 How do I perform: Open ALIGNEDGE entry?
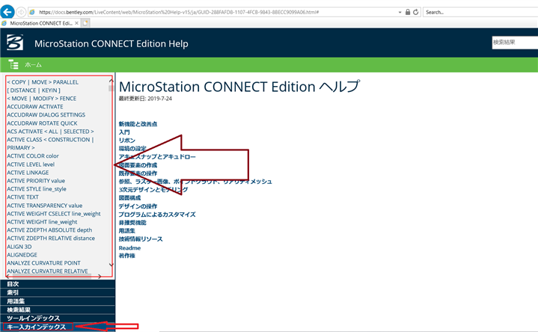point(22,255)
